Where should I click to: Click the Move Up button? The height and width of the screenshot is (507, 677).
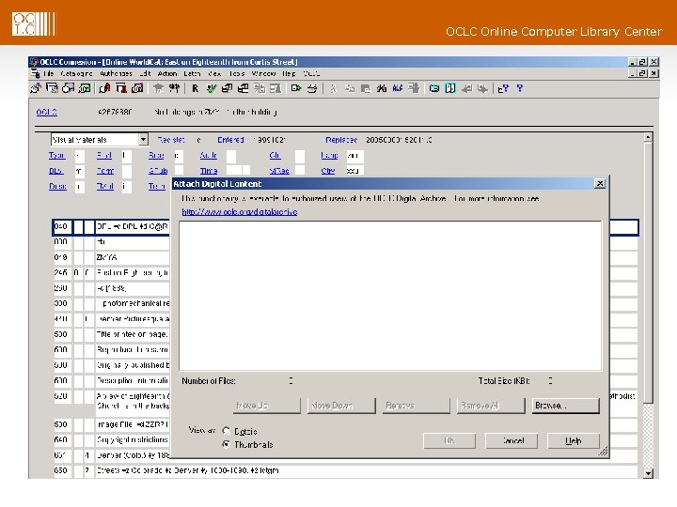coord(266,406)
